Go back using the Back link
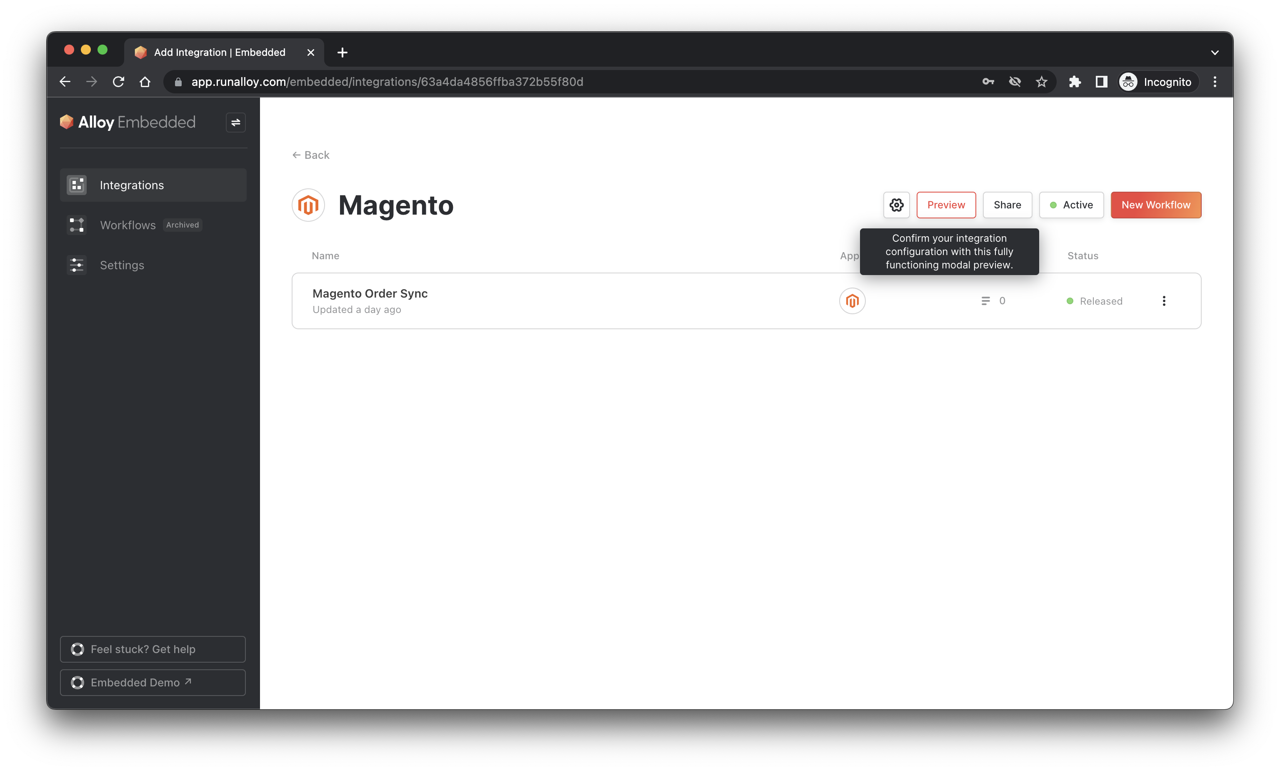This screenshot has width=1280, height=771. pos(311,155)
